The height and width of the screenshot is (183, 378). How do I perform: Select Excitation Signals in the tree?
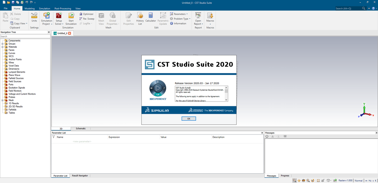[x=17, y=88]
